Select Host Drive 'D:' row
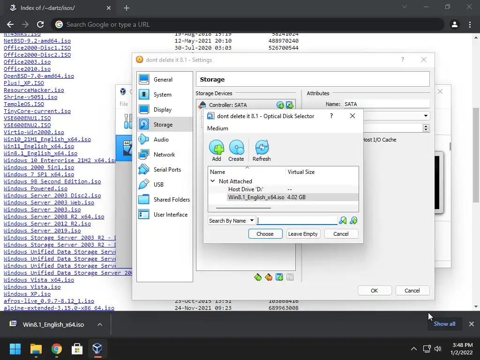The width and height of the screenshot is (480, 360). (283, 189)
